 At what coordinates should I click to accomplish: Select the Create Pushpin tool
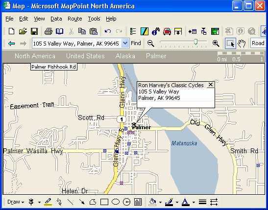pos(31,202)
